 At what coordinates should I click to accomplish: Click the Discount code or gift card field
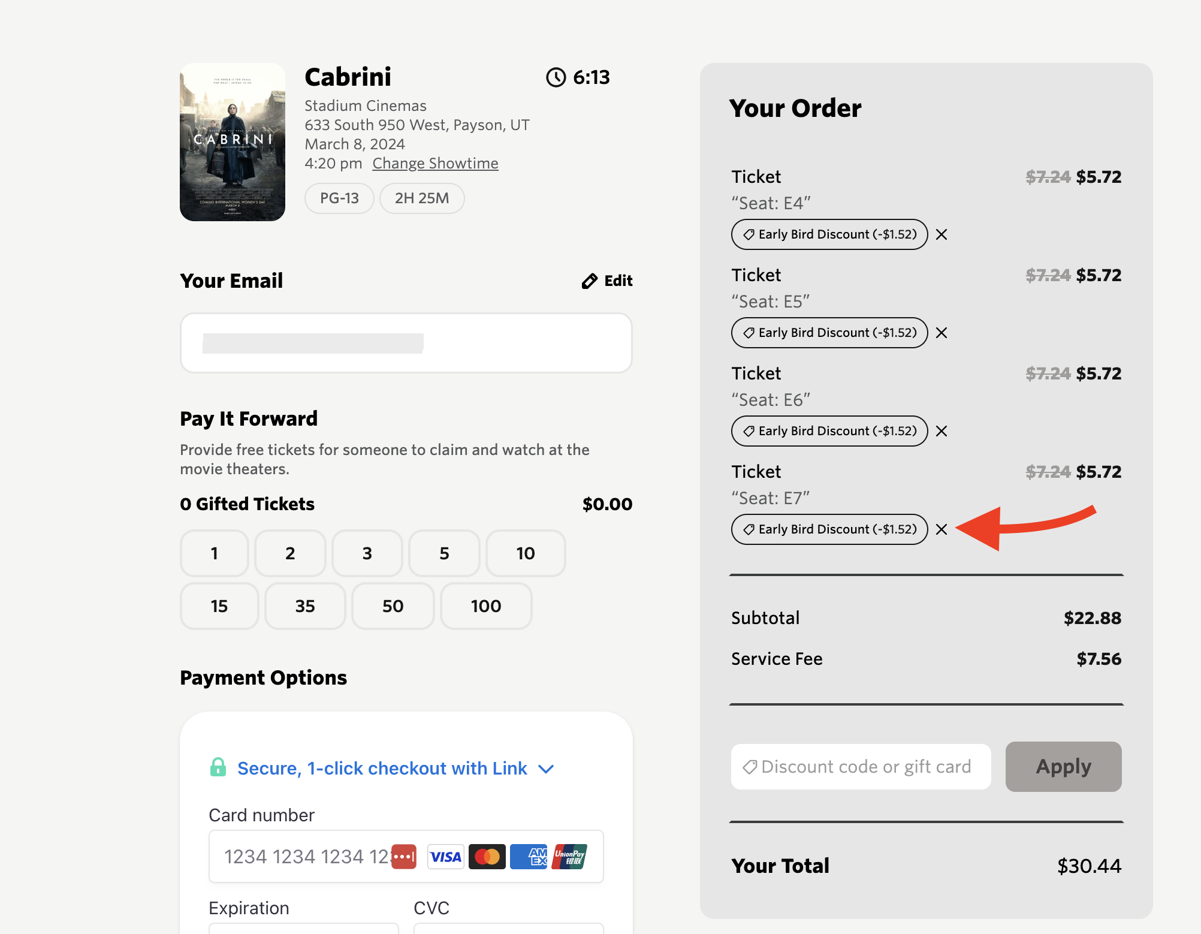pos(861,767)
